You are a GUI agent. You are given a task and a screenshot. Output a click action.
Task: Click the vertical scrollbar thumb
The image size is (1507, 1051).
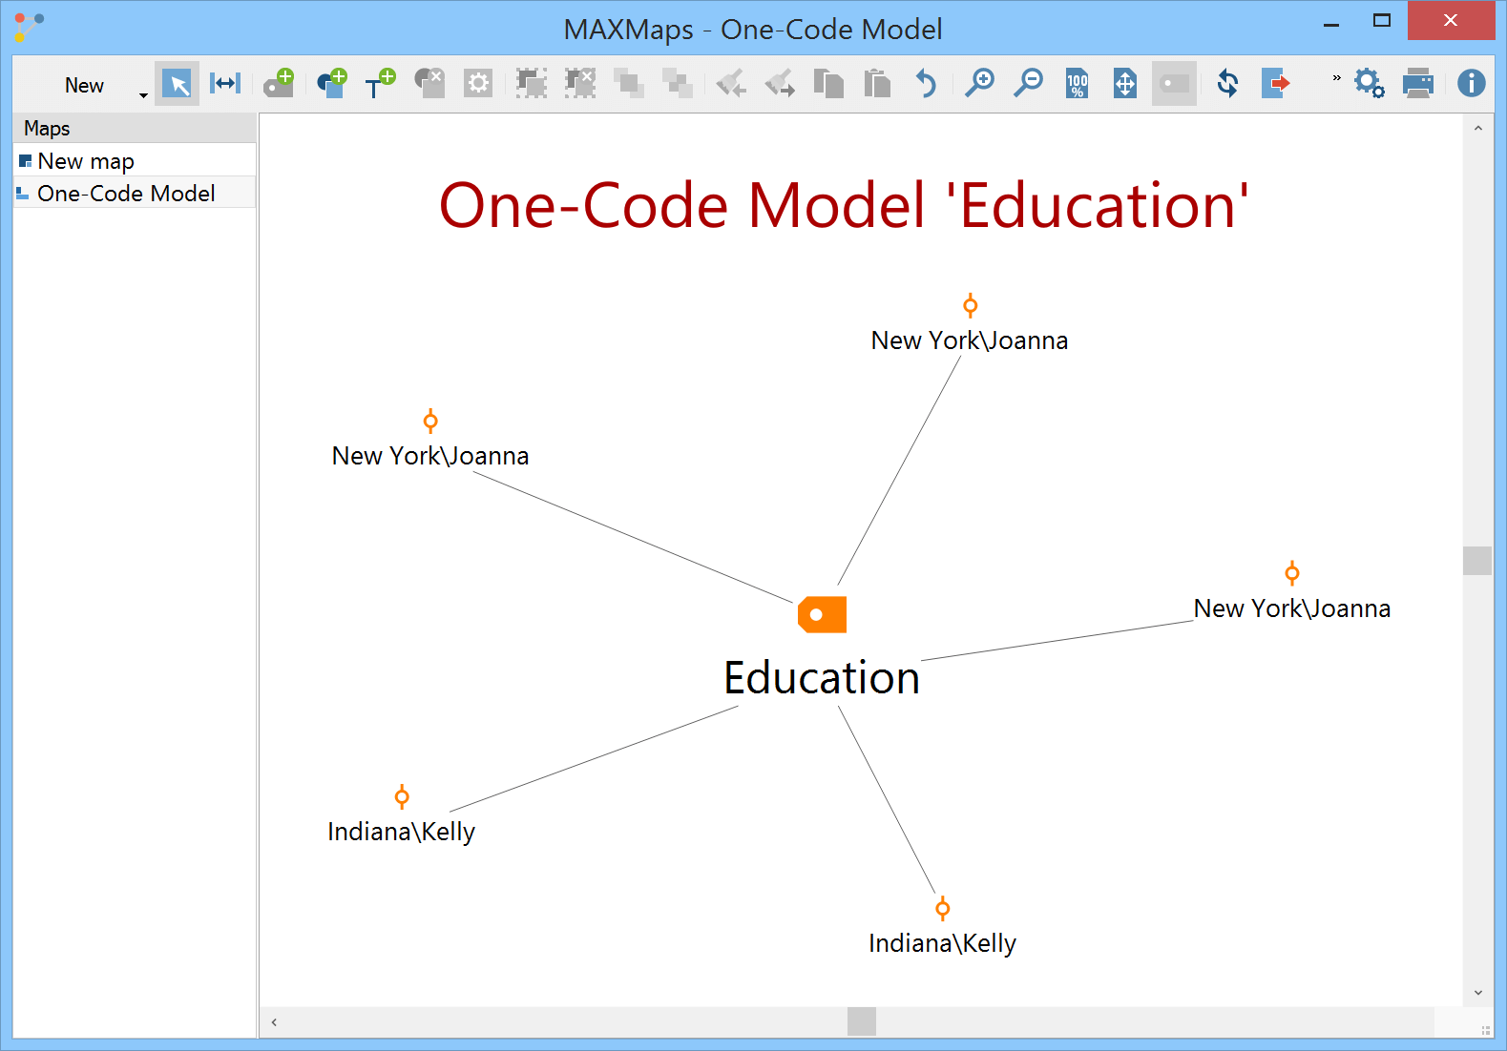1477,561
